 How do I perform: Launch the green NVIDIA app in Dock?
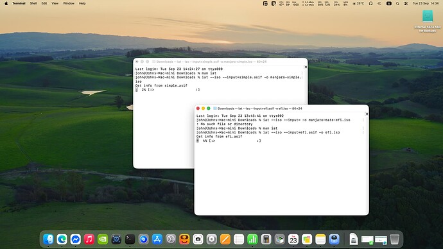click(103, 239)
